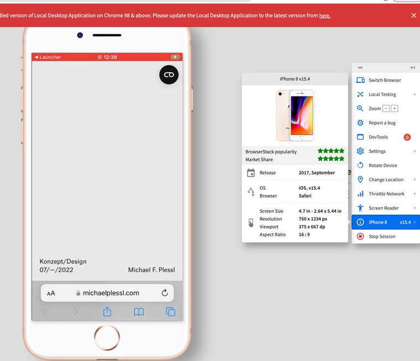The width and height of the screenshot is (420, 361).
Task: Click Report a bug icon
Action: pyautogui.click(x=360, y=123)
